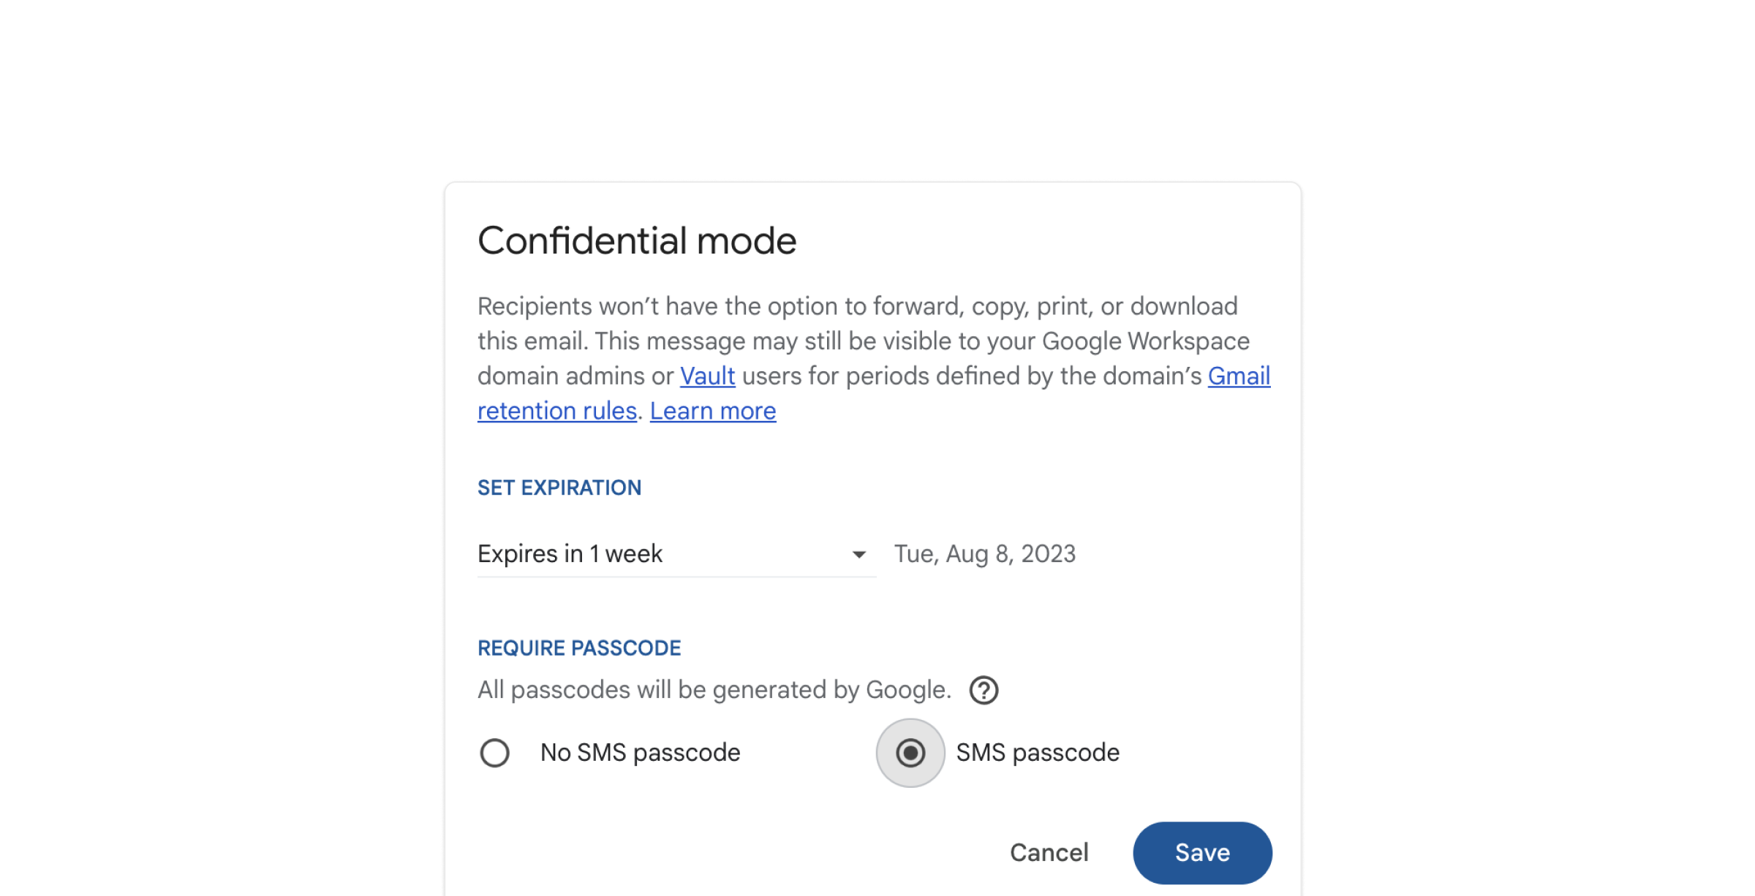
Task: Click the Tue, Aug 8, 2023 expiration date
Action: pyautogui.click(x=985, y=554)
